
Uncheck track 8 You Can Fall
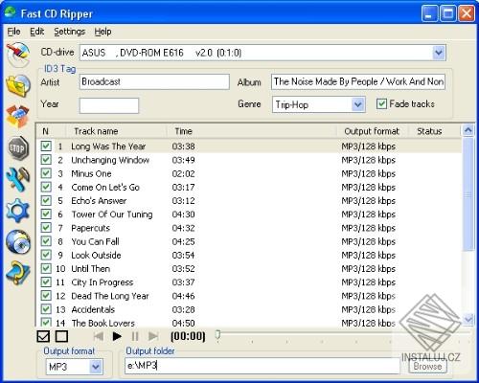[x=46, y=241]
